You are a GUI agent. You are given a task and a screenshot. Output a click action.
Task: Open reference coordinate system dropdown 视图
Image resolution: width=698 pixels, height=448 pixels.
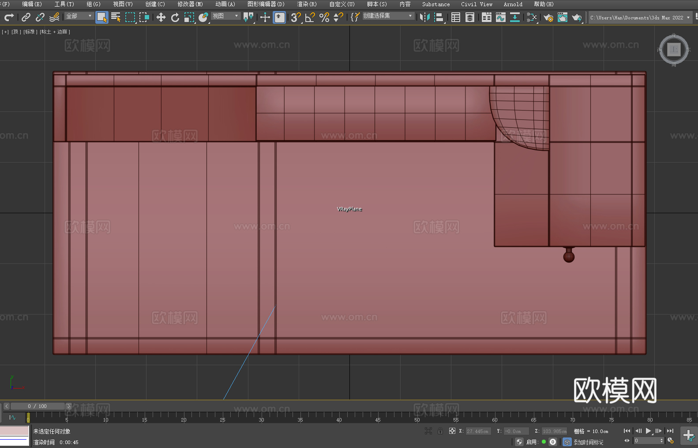[225, 16]
